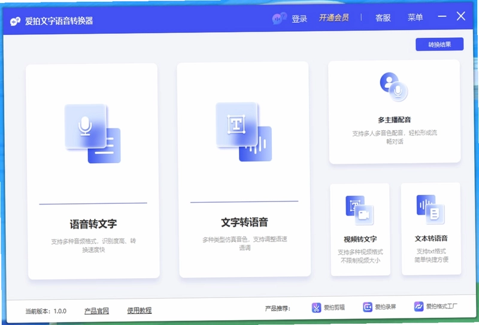Click the 语音转文字 description text

(x=93, y=245)
